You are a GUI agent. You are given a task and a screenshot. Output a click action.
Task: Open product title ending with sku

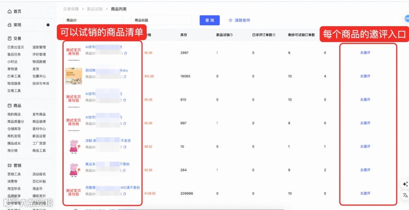click(106, 71)
